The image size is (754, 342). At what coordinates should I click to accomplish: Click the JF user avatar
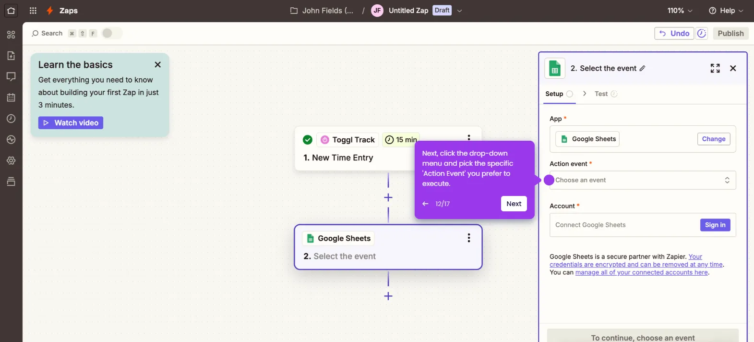point(377,11)
